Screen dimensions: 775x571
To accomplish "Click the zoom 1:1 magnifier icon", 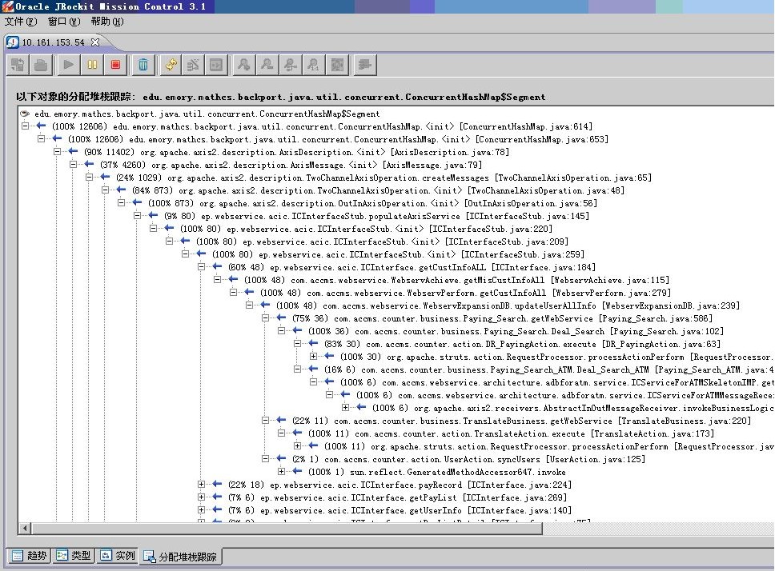I will (x=313, y=65).
